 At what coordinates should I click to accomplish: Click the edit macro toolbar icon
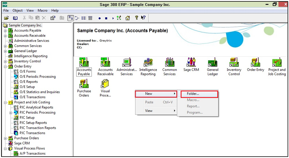tap(119, 18)
